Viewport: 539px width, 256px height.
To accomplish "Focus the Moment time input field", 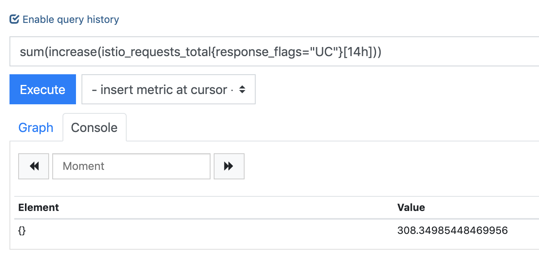I will [x=131, y=166].
